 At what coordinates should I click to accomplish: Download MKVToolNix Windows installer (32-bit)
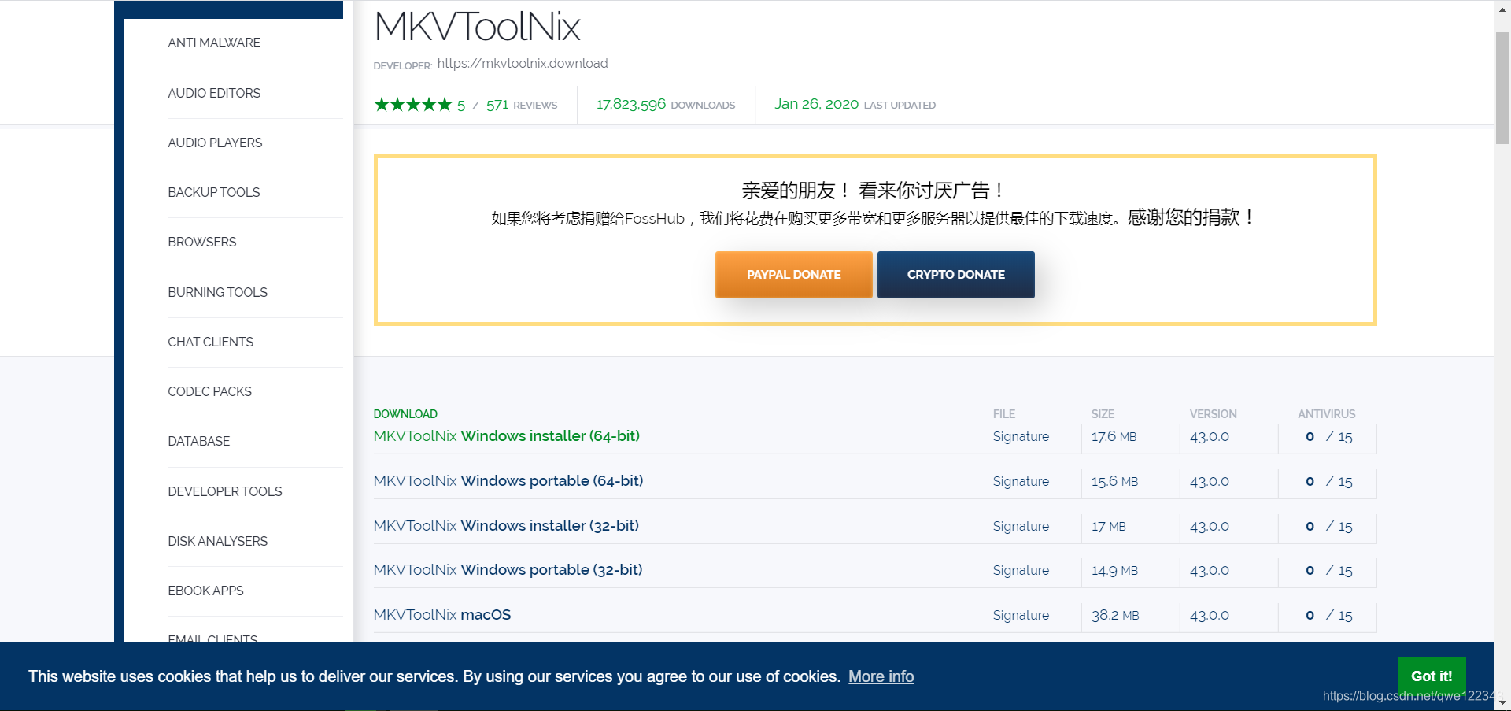pyautogui.click(x=506, y=525)
